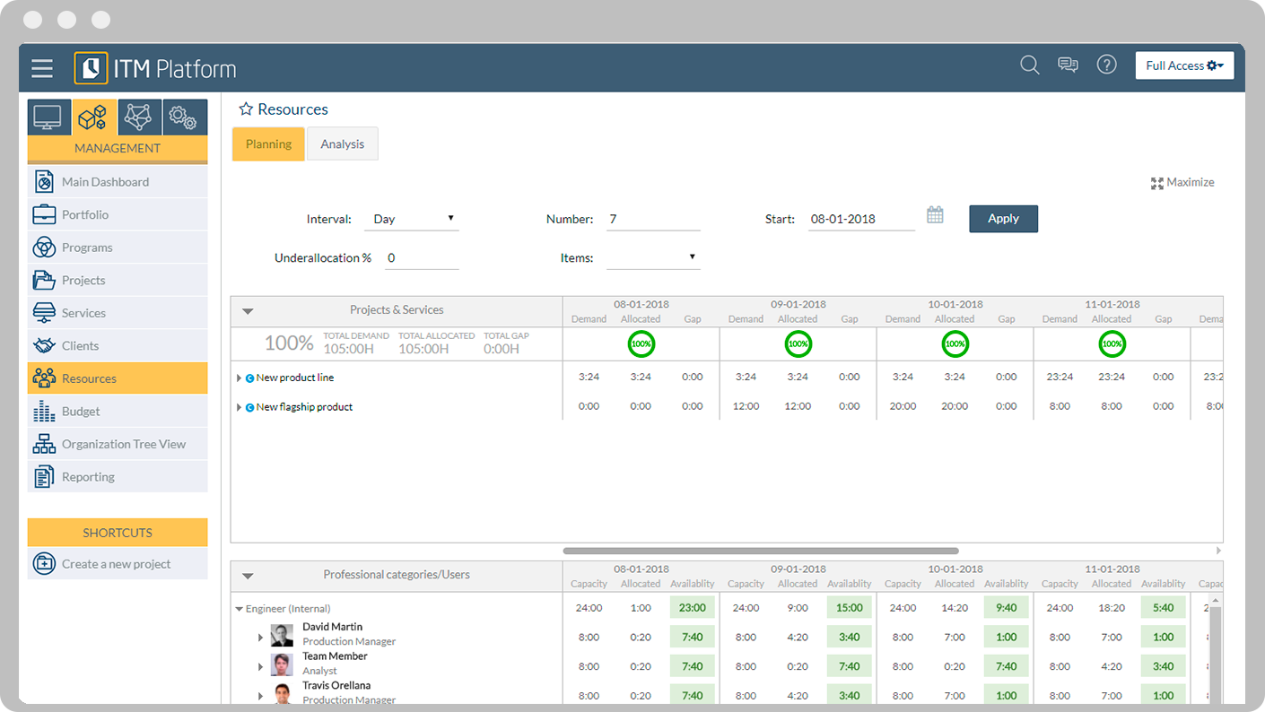Select the Management cubes section icon

[x=94, y=117]
